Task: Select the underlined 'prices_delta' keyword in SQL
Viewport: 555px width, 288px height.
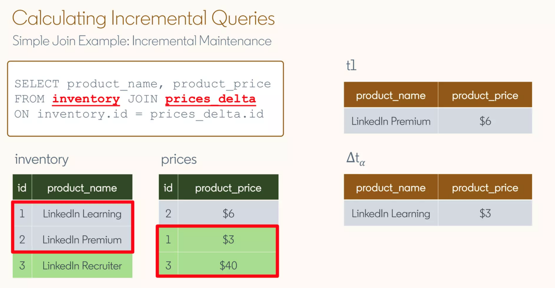Action: (x=210, y=99)
